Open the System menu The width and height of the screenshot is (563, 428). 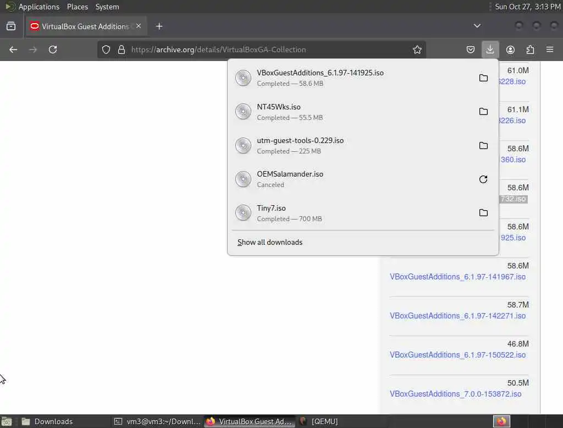click(x=107, y=7)
